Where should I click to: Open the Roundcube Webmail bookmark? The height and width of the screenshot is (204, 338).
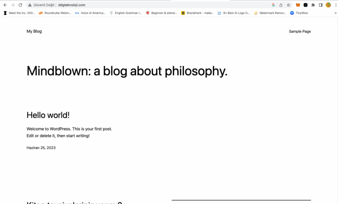pos(55,13)
